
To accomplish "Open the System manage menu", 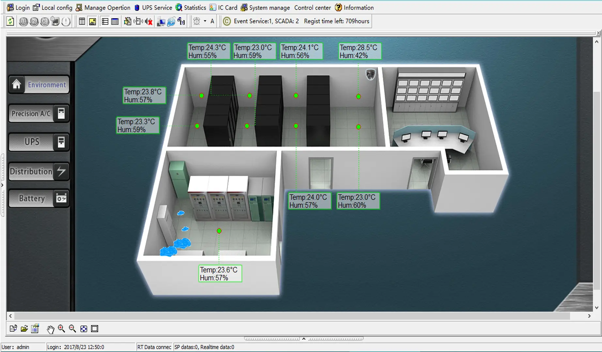I will [265, 7].
